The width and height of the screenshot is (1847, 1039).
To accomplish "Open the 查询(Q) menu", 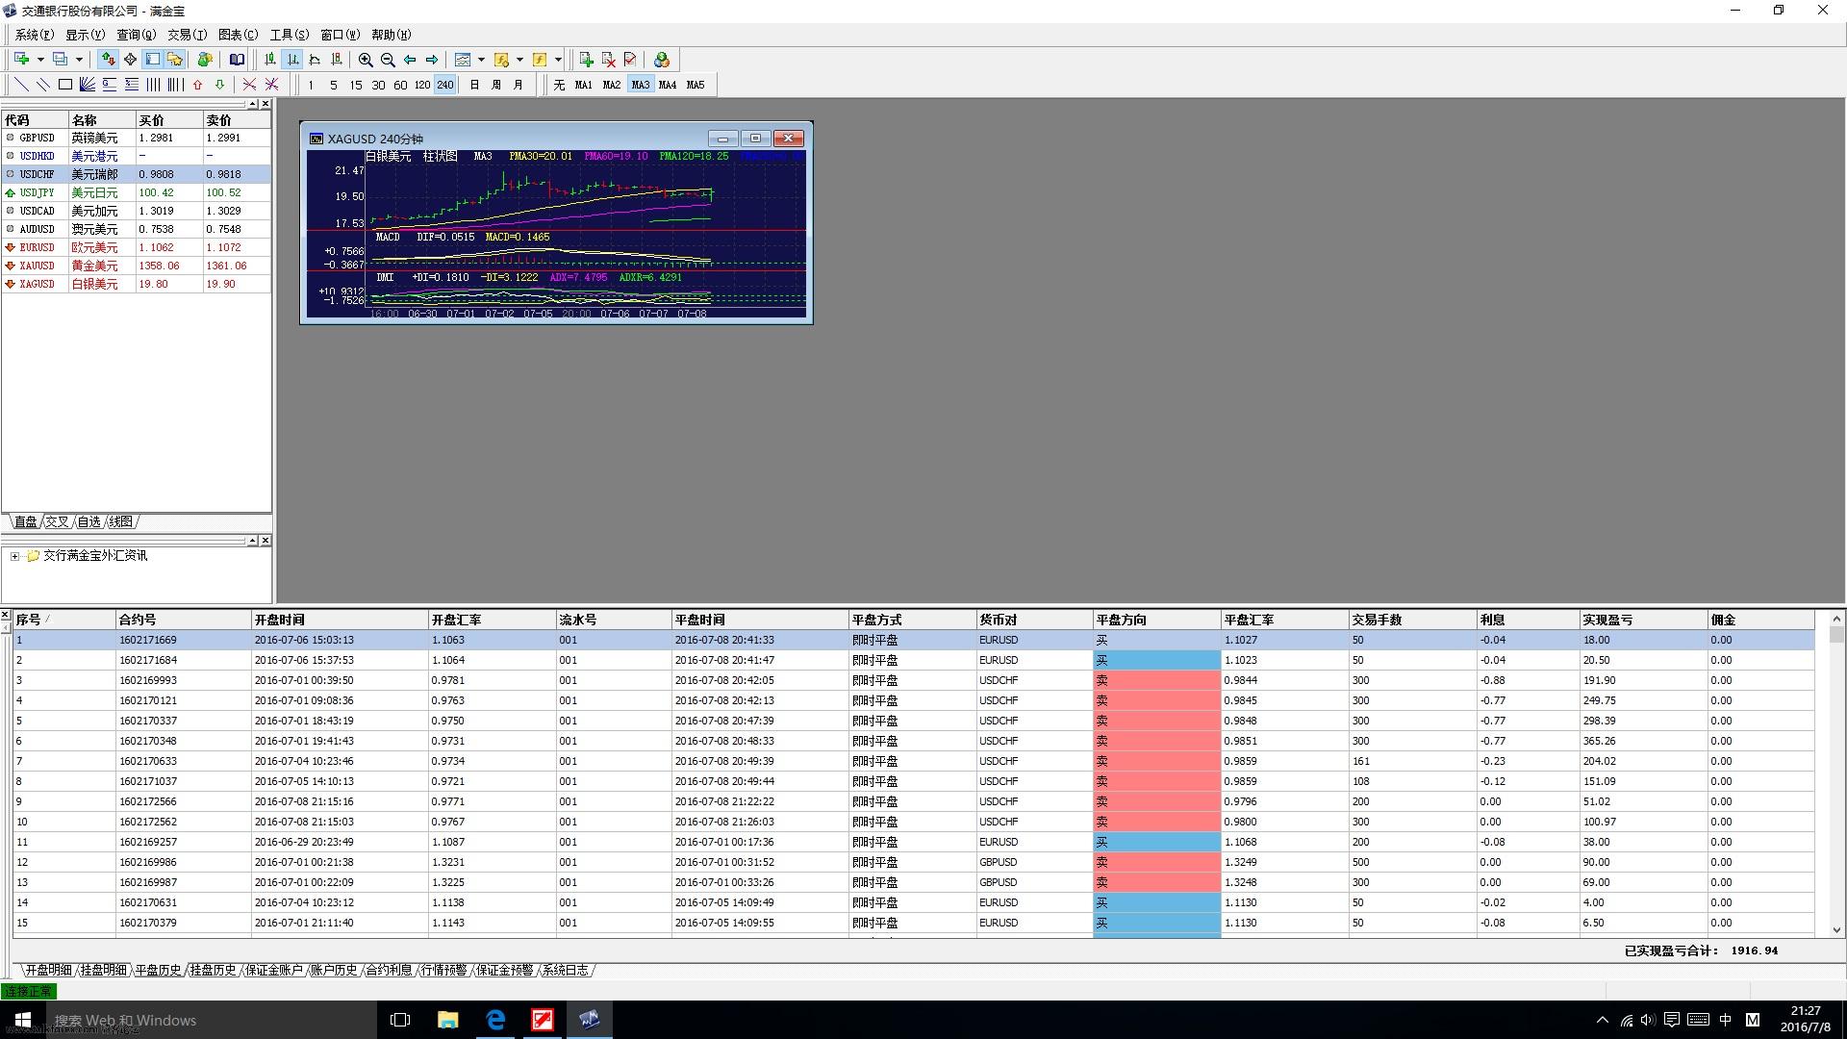I will (136, 35).
